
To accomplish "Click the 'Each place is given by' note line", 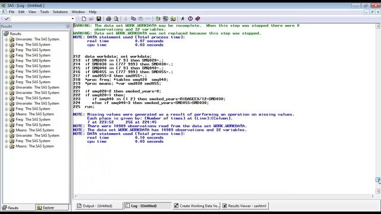I will click(x=160, y=118).
